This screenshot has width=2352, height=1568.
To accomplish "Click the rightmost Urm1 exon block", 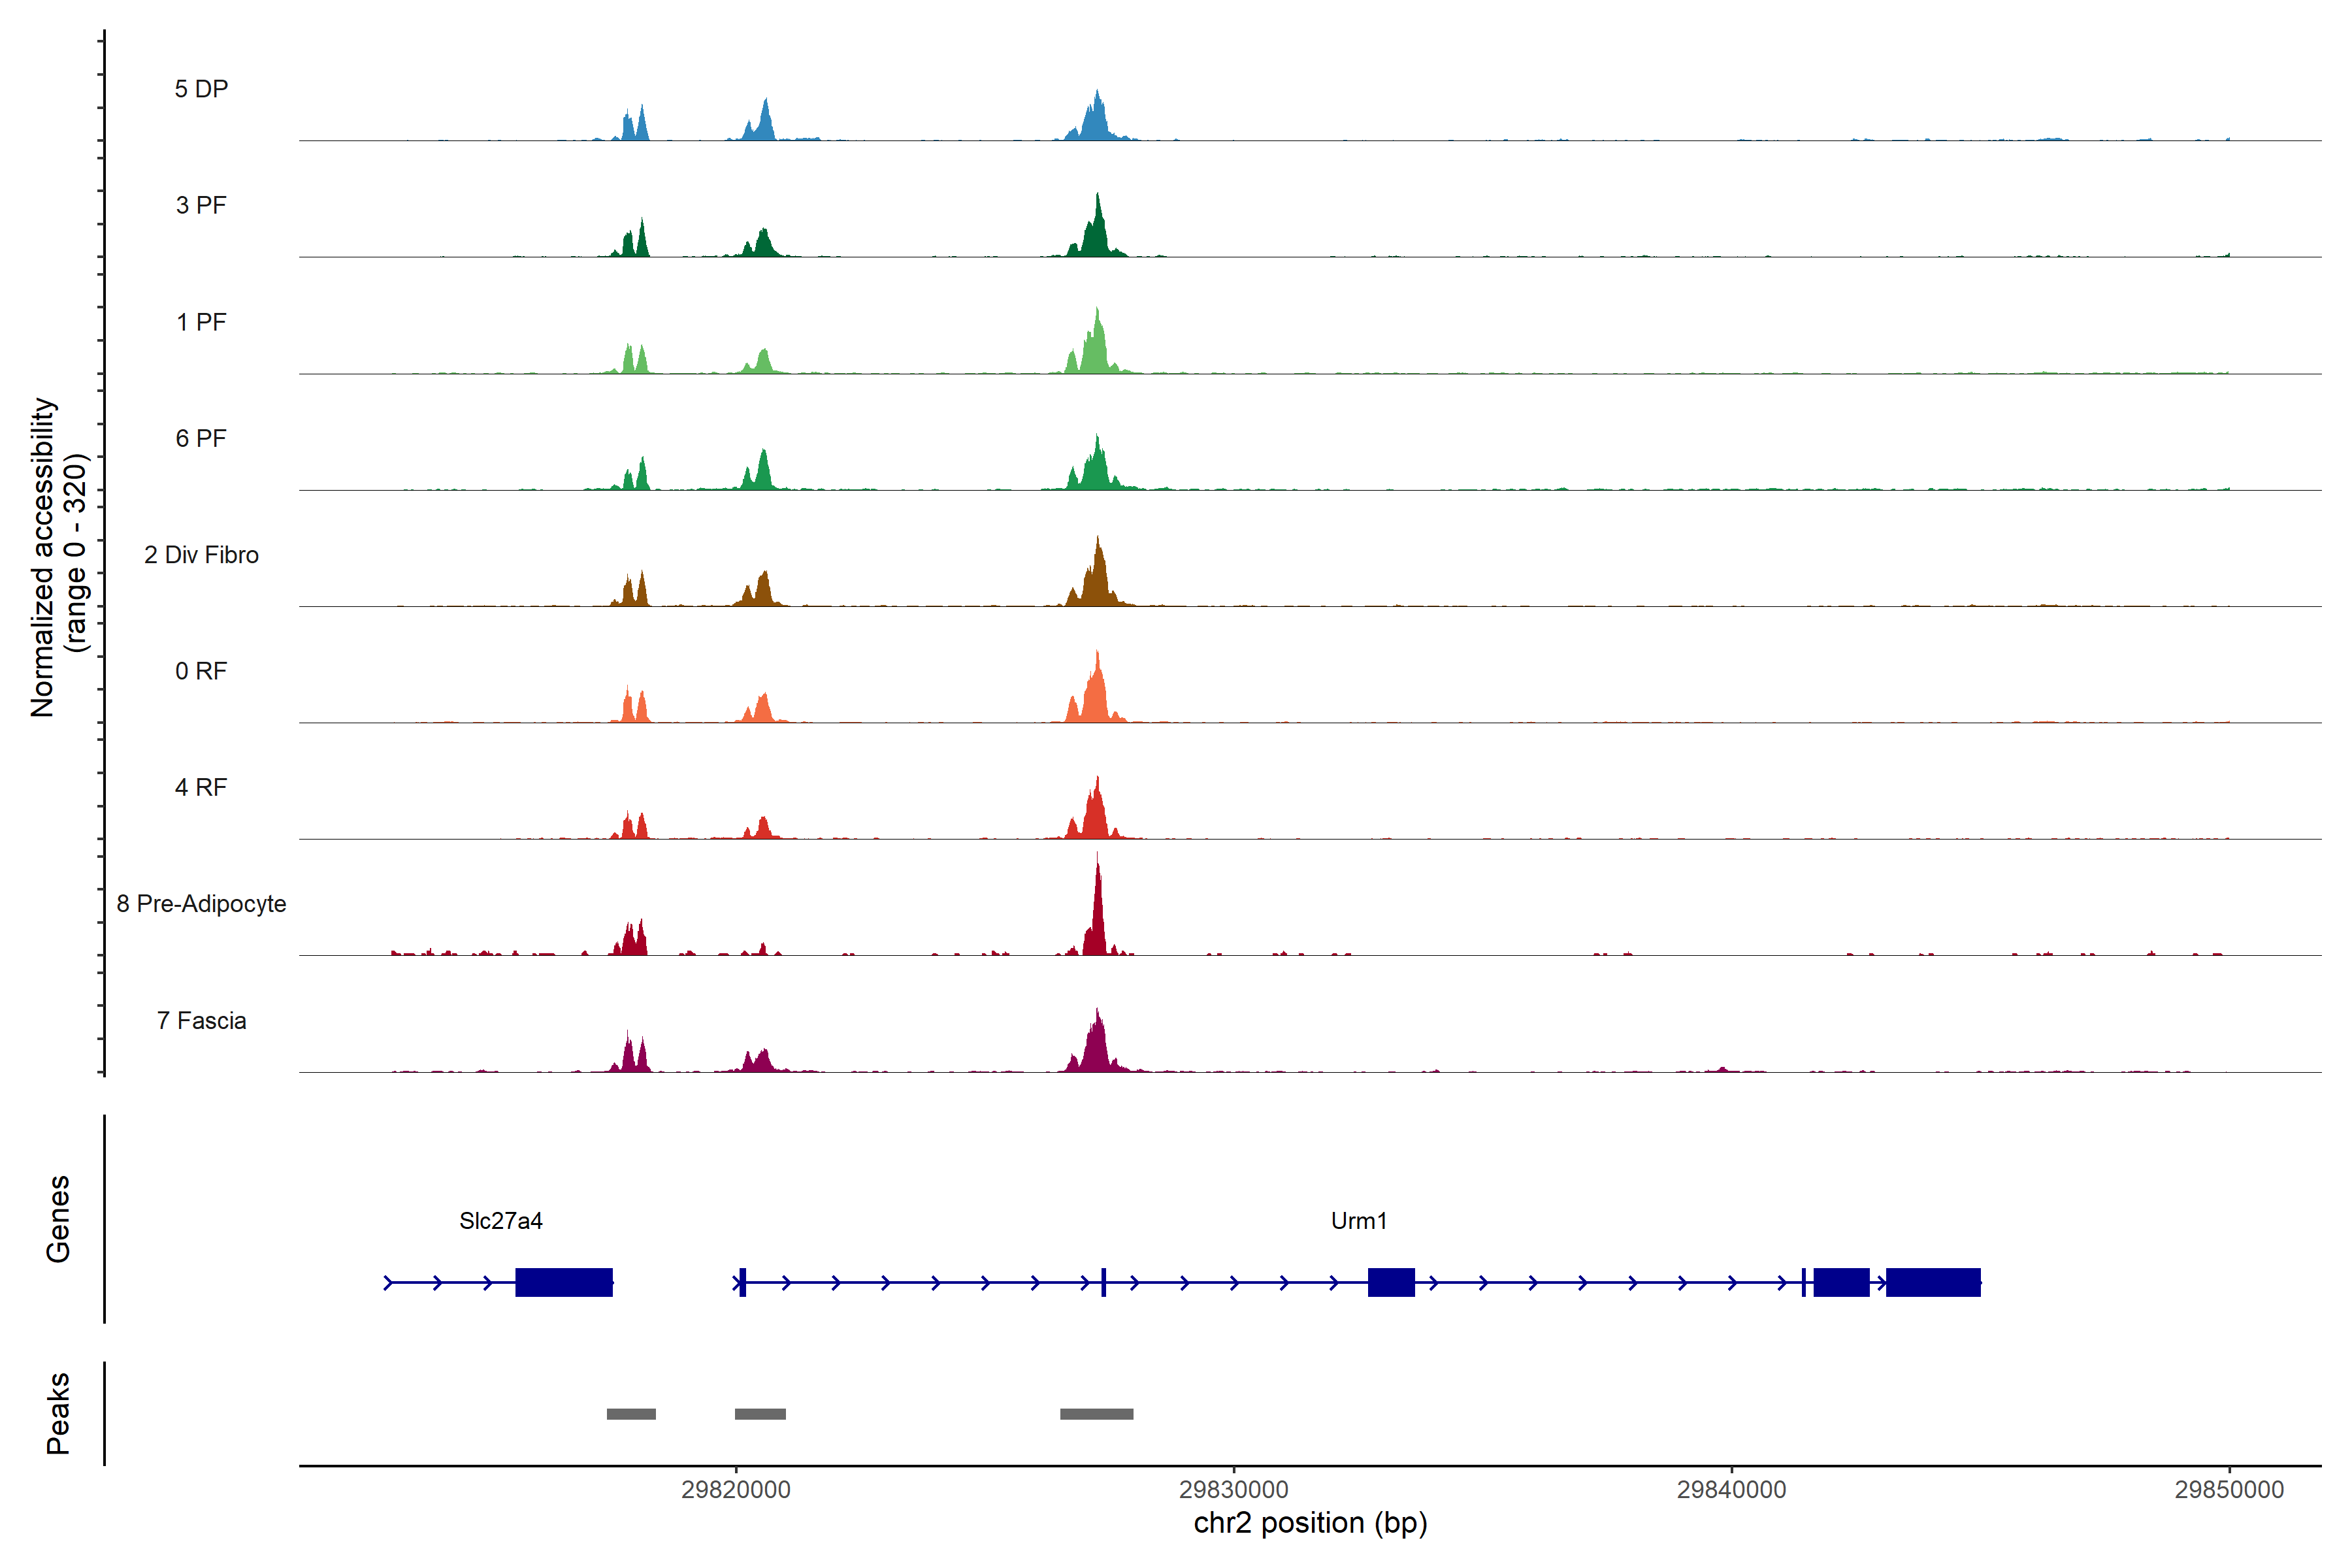I will [1932, 1282].
